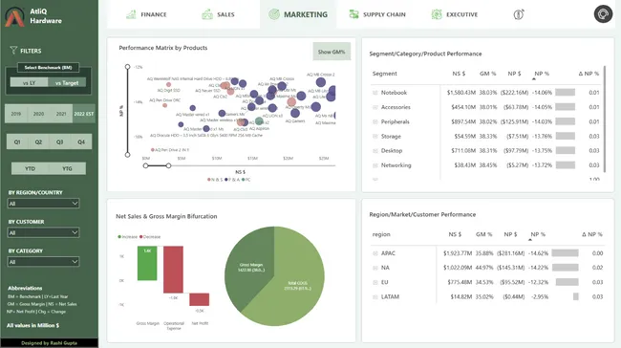Click the green Gross Margin waterfall bar
This screenshot has width=621, height=348.
[x=147, y=263]
